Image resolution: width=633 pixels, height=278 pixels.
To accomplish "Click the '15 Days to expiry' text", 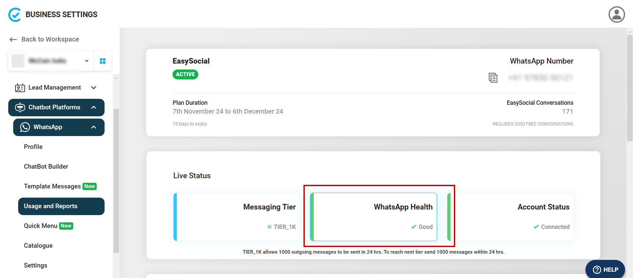I will [x=190, y=124].
